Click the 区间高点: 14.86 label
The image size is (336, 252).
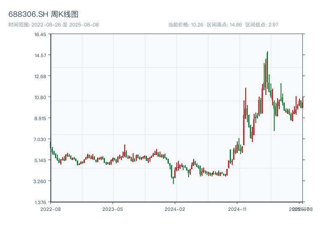[224, 25]
